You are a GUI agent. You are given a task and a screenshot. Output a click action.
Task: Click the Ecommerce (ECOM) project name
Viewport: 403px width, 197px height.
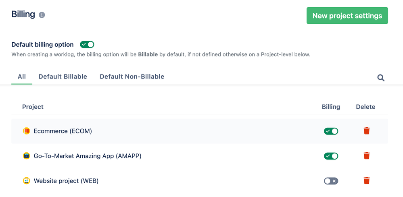[x=63, y=131]
